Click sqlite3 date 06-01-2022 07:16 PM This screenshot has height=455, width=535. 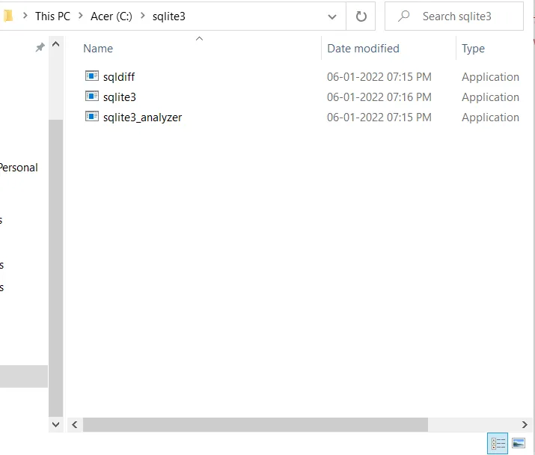(x=379, y=97)
